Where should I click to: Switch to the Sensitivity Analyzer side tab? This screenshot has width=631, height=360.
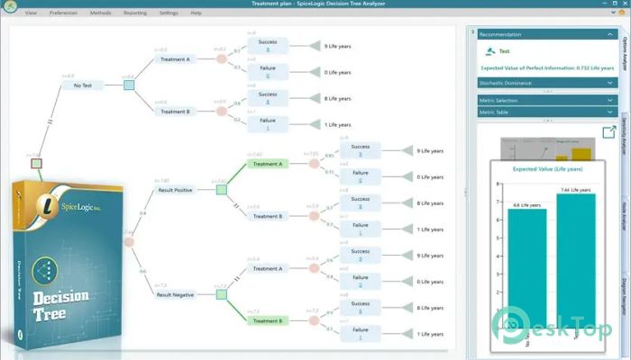click(625, 136)
